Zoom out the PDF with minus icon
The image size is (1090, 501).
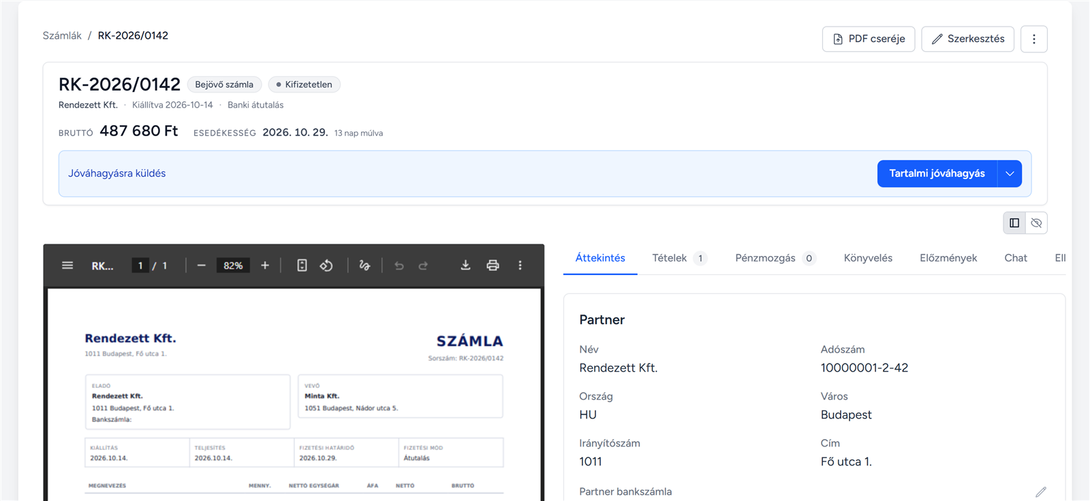click(x=202, y=265)
